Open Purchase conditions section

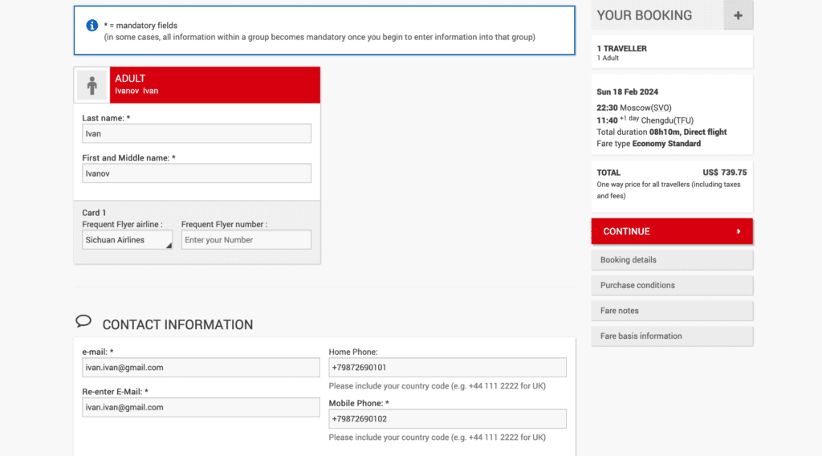[672, 285]
